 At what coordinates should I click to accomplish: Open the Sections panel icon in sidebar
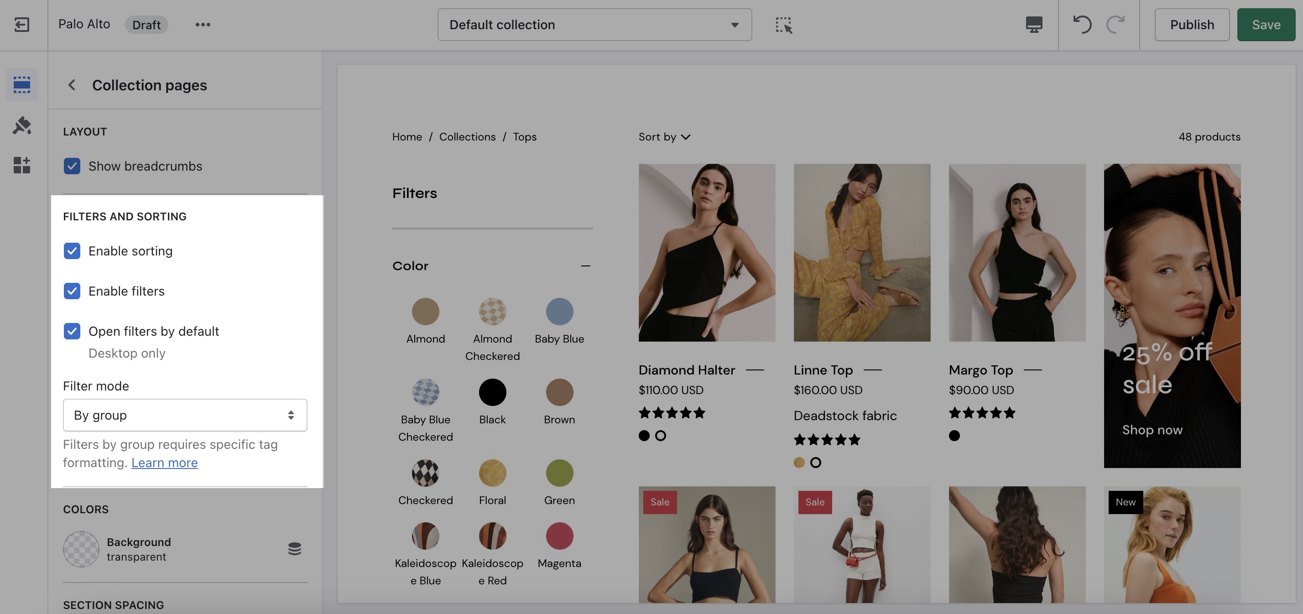22,84
